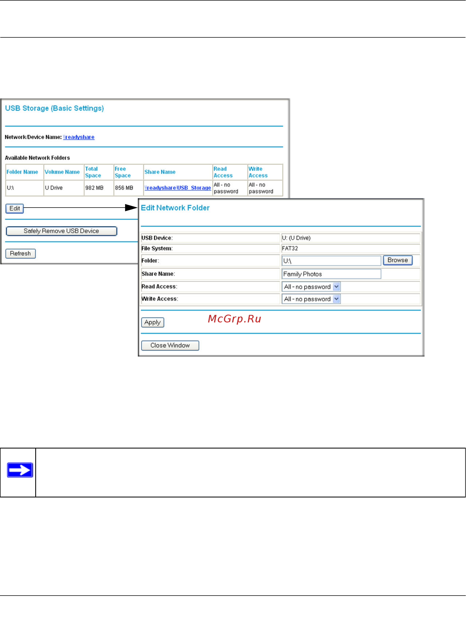
Task: Select the U: (U Drive) USB Device value
Action: (x=296, y=238)
